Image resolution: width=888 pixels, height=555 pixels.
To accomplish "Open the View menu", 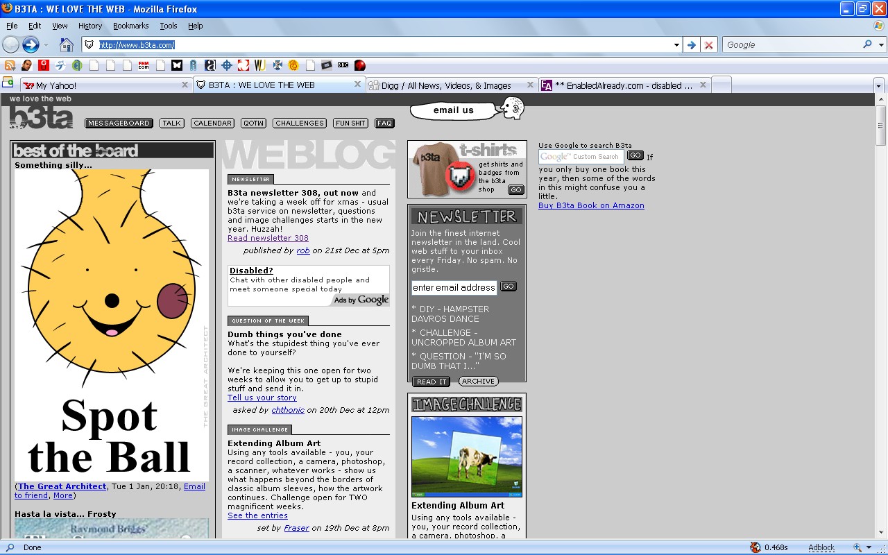I will 60,26.
